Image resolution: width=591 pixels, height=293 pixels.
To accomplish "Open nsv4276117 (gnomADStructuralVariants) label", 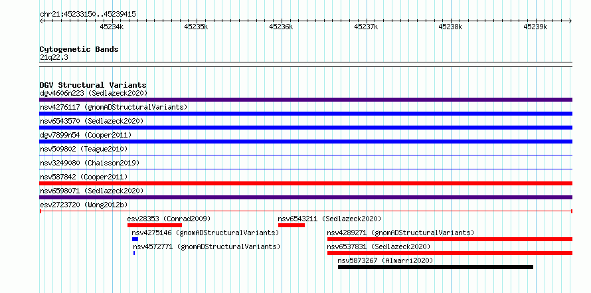I will click(x=114, y=107).
